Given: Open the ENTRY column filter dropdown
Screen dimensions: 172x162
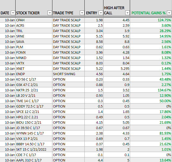Looking at the screenshot, I should coord(101,13).
